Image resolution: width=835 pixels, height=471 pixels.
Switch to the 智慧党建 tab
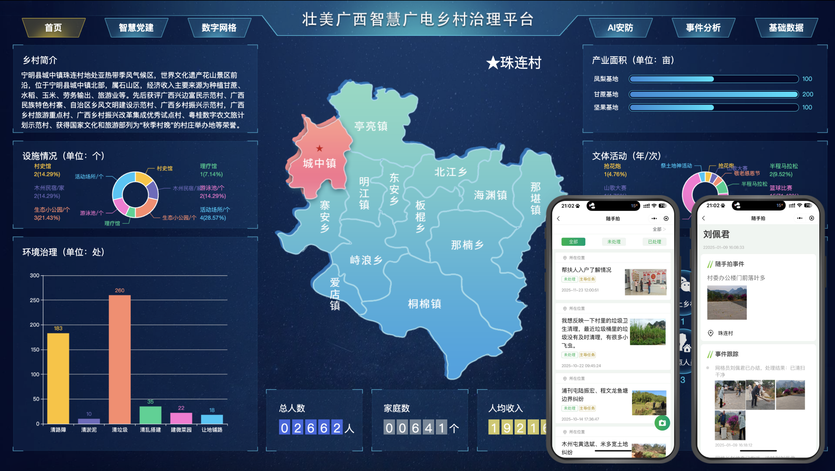(136, 28)
